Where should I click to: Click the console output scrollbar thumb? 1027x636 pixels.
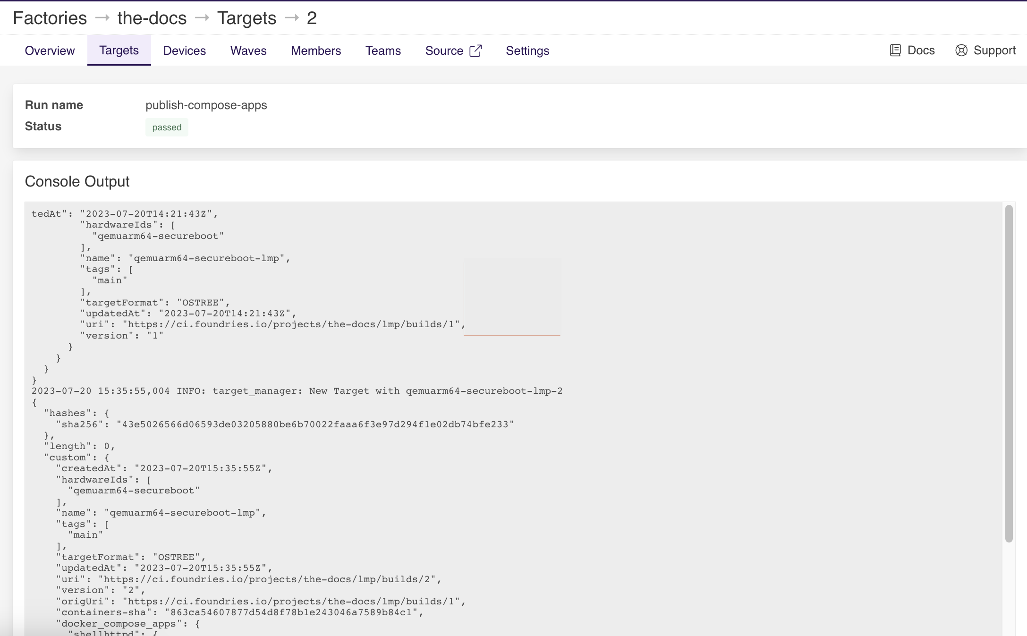pos(1009,373)
